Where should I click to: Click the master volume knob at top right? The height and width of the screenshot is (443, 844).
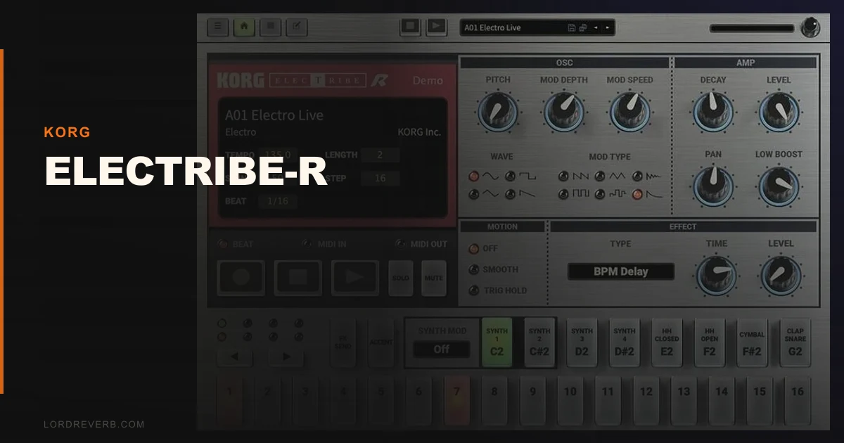pyautogui.click(x=810, y=28)
